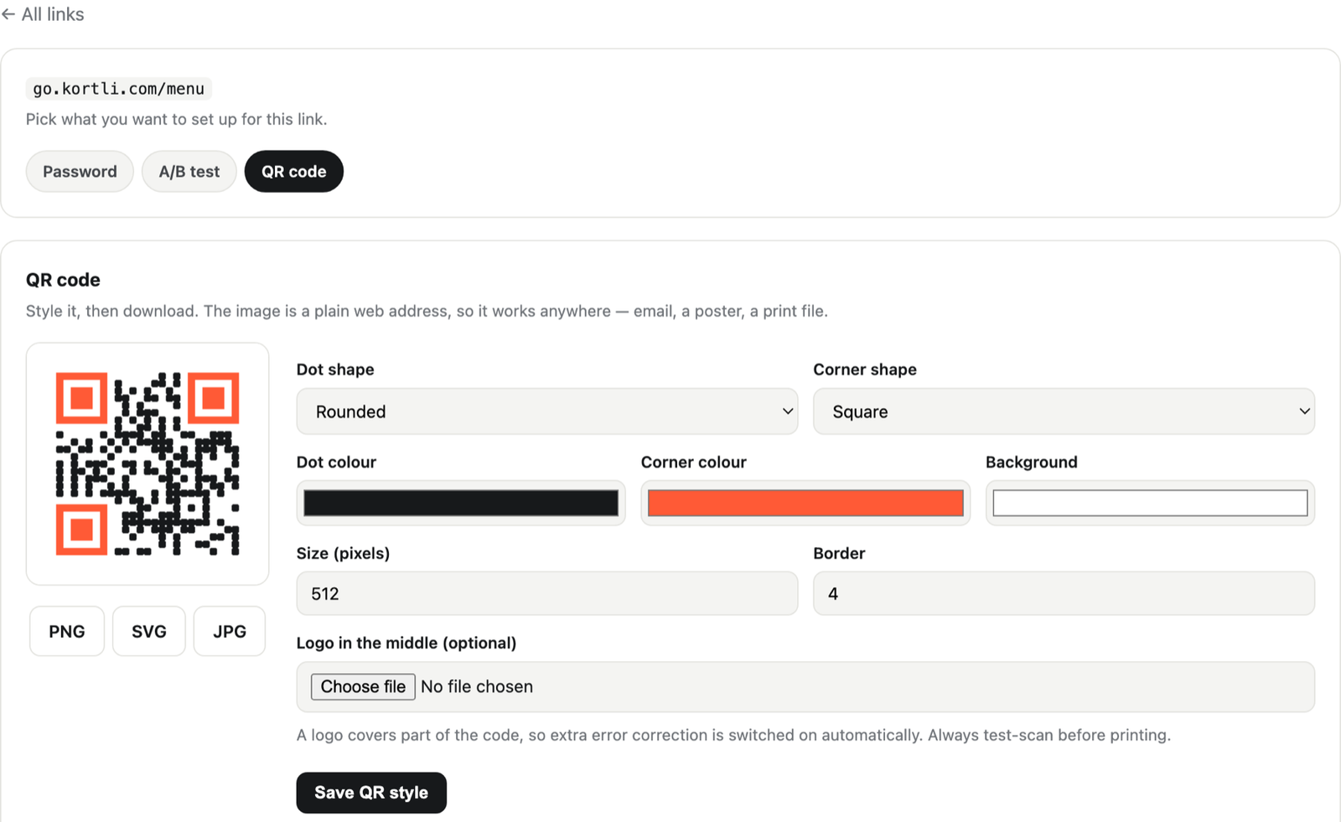Choose a logo file to upload
The height and width of the screenshot is (822, 1341).
pos(363,686)
